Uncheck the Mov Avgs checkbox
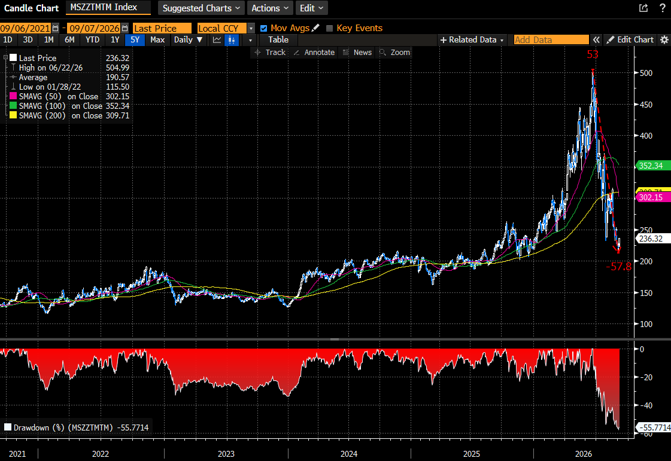 click(263, 28)
